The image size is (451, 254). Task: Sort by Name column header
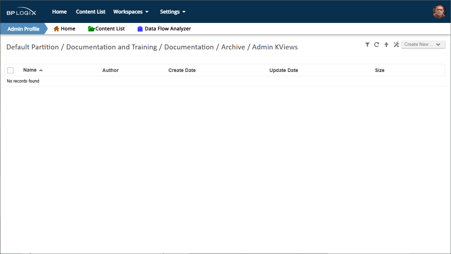pos(30,70)
